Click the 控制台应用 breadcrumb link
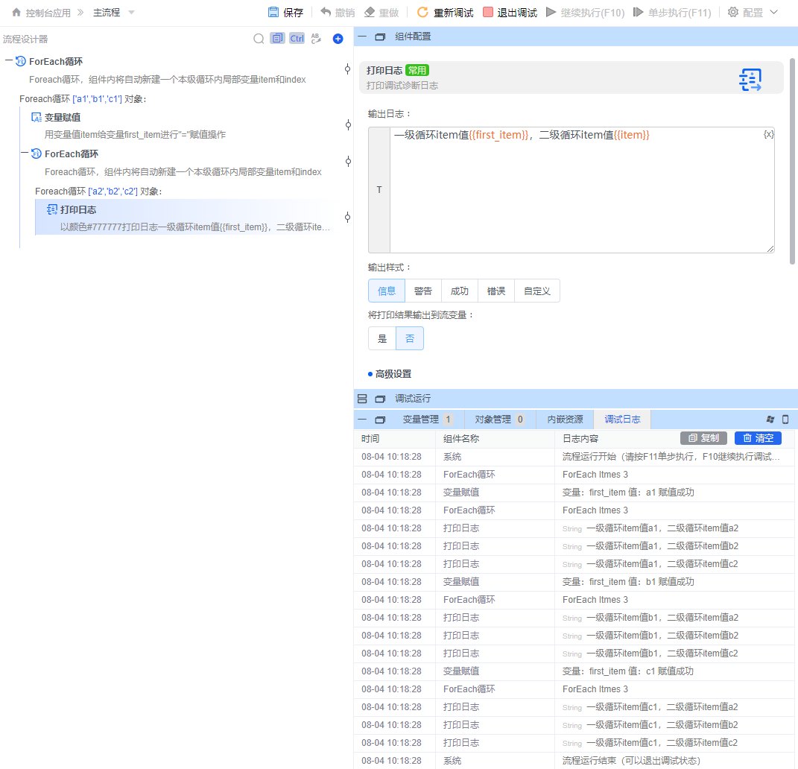The width and height of the screenshot is (798, 769). coord(48,13)
